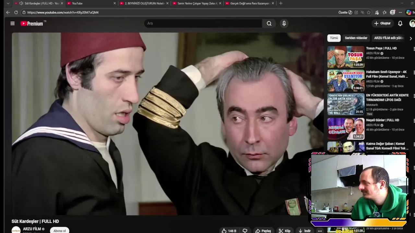Close the 'YouTube' browser tab
This screenshot has width=415, height=233.
click(x=114, y=3)
